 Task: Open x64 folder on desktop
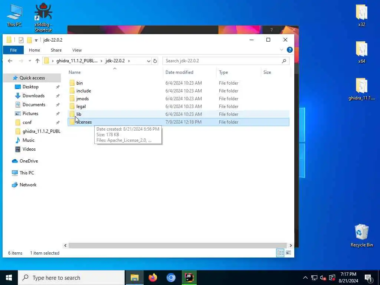coord(361,52)
